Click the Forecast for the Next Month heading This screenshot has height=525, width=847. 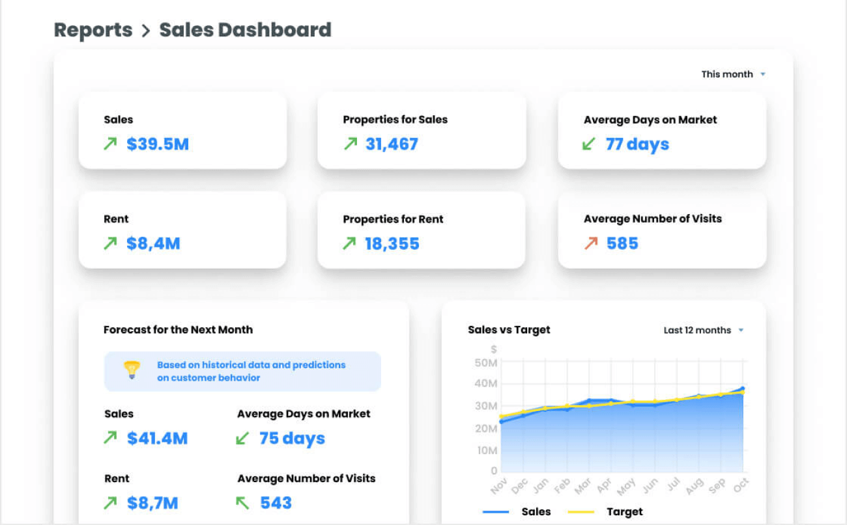coord(178,330)
